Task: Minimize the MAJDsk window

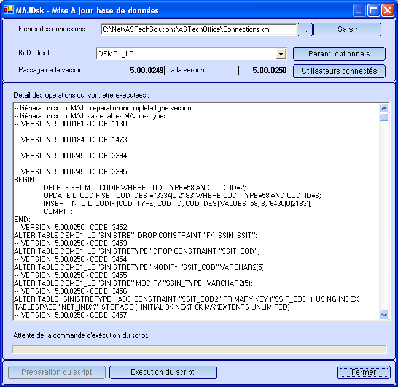Action: [359, 10]
